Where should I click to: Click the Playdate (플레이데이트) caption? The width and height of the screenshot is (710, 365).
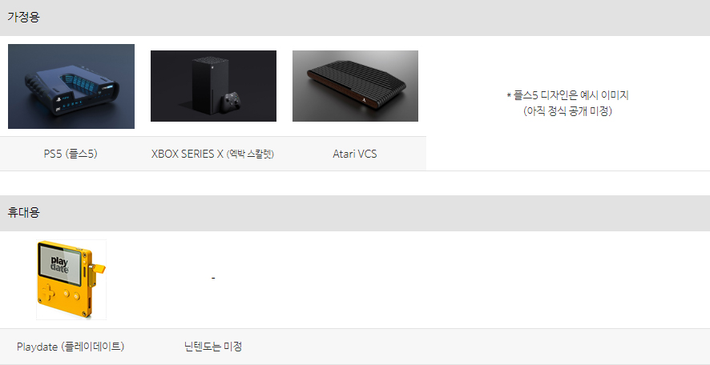tap(71, 347)
